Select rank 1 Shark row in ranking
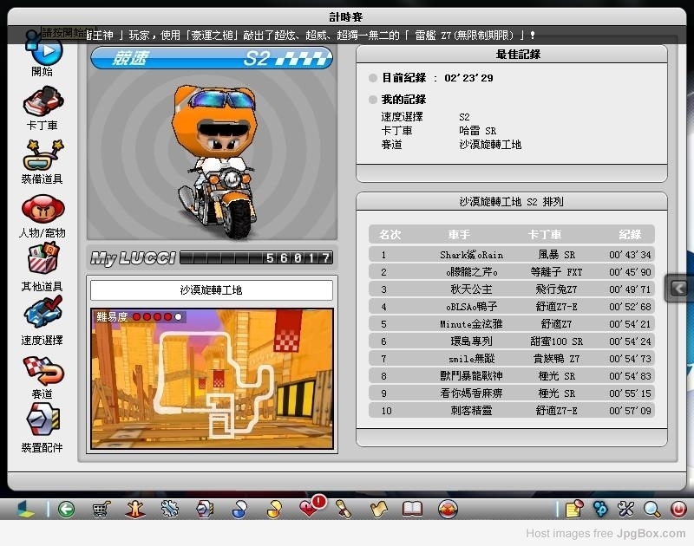This screenshot has width=694, height=546. tap(511, 255)
